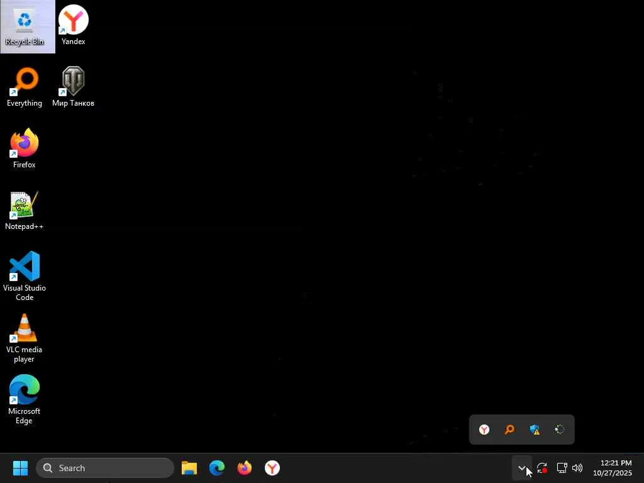This screenshot has width=644, height=483.
Task: Open Yandex icon in tray overflow
Action: 484,430
